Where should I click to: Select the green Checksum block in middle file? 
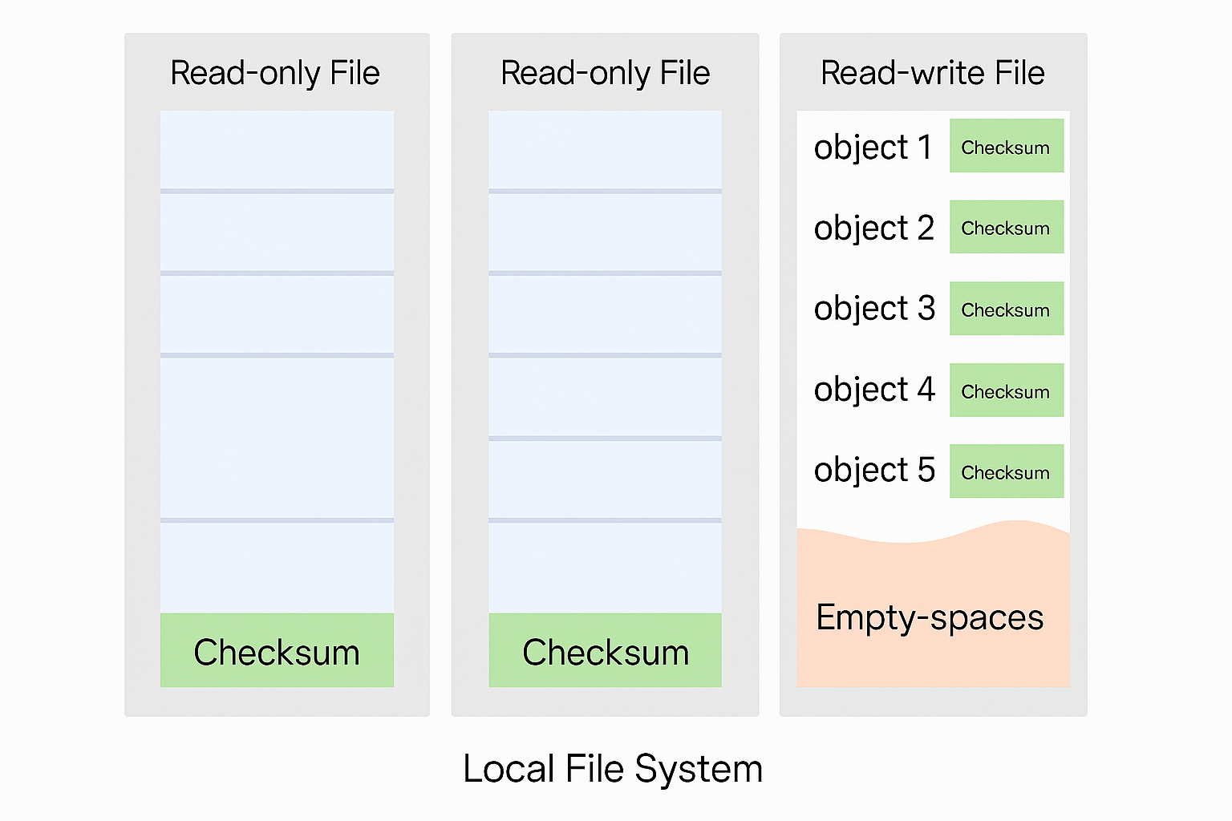[x=605, y=650]
